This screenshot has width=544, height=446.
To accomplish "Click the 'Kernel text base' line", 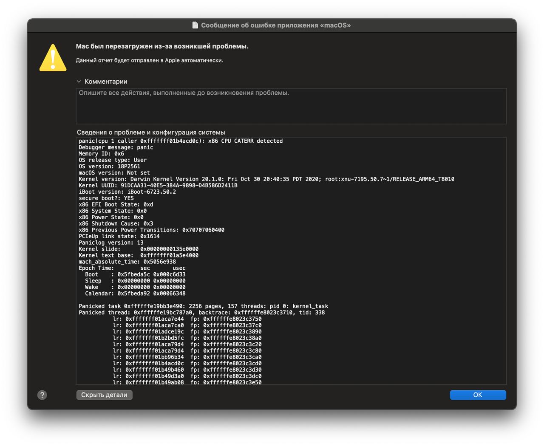I will pos(139,256).
